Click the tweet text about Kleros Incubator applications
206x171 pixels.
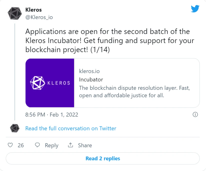pyautogui.click(x=110, y=41)
